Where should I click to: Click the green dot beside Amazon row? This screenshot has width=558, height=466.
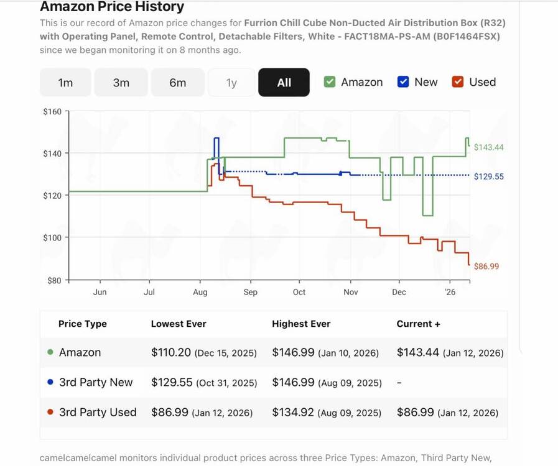50,352
